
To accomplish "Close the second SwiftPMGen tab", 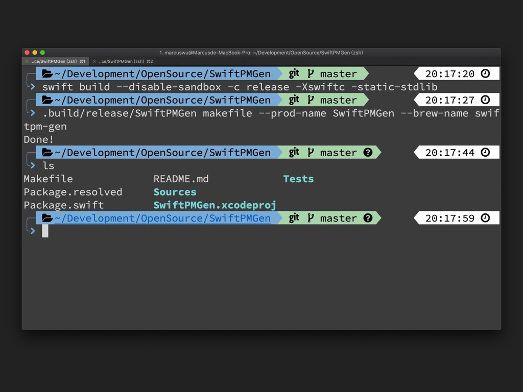I will tap(94, 61).
